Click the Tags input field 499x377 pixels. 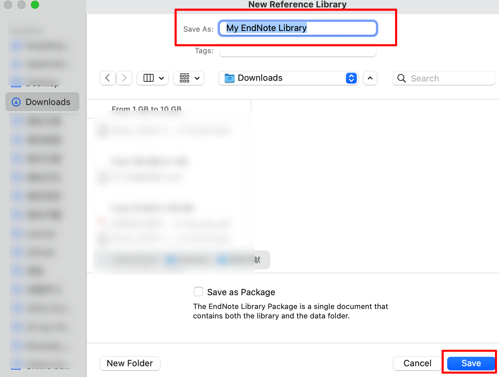click(x=298, y=51)
